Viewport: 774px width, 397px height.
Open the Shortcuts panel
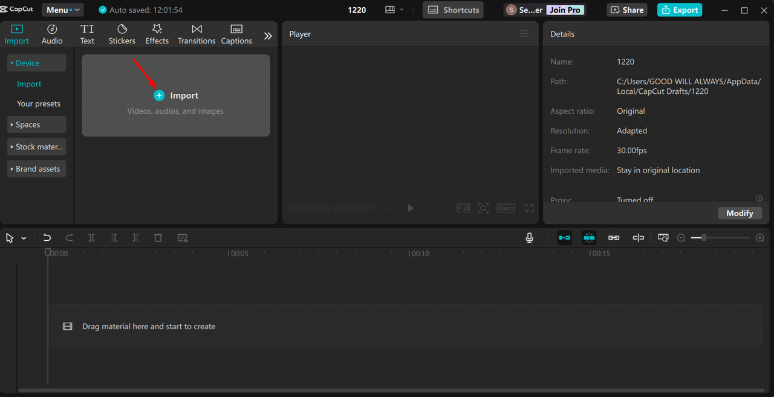(454, 10)
